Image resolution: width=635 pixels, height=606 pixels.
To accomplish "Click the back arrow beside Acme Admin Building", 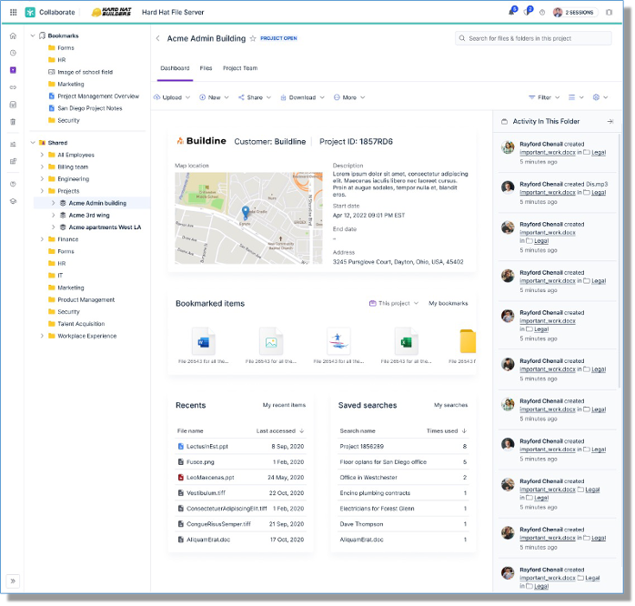I will (158, 39).
